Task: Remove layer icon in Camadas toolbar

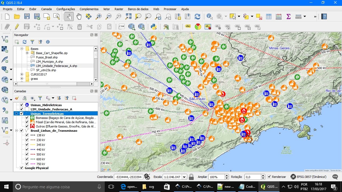Action: (74, 98)
